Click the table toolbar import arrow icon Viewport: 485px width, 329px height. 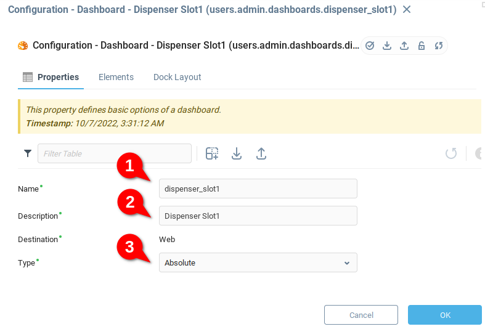(x=237, y=153)
